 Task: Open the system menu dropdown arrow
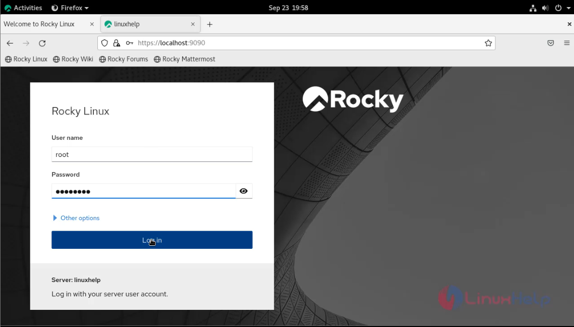click(568, 8)
